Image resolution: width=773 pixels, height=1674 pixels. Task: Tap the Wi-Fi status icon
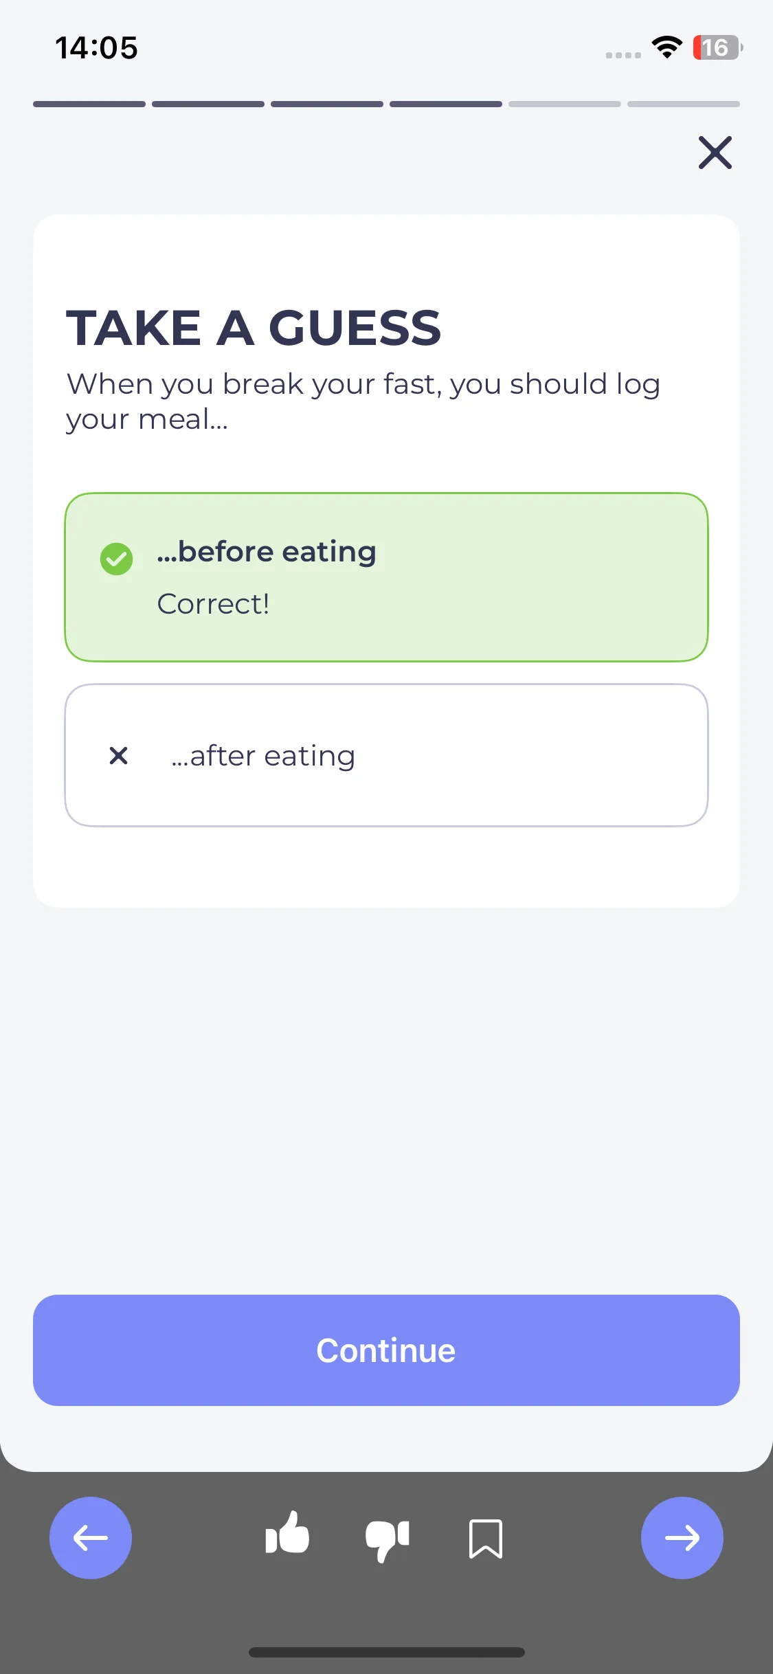tap(666, 47)
